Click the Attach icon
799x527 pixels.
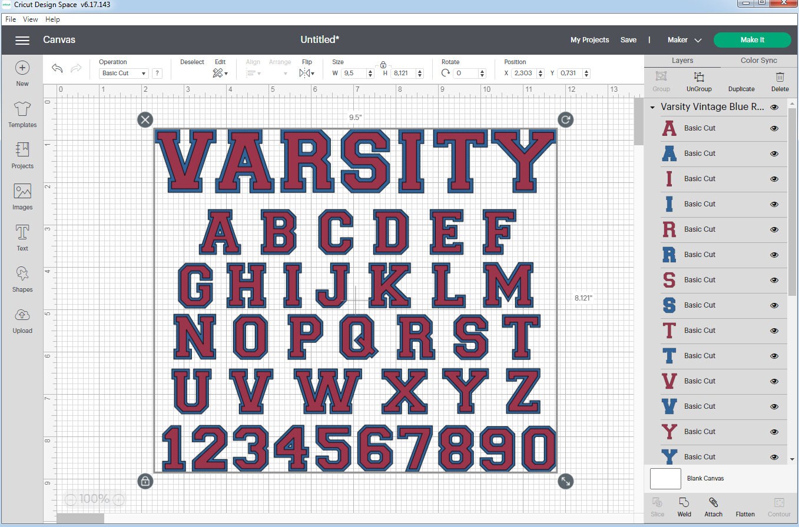713,505
